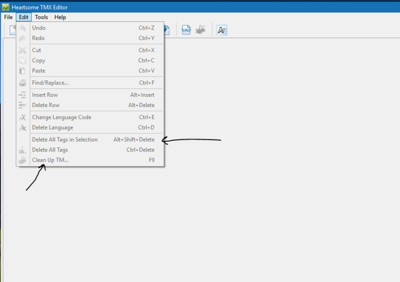
Task: Open Clean Up TM... dialog
Action: [x=90, y=160]
